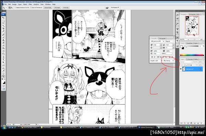This screenshot has height=136, width=206.
Task: Open the Workspace dropdown
Action: tap(115, 8)
